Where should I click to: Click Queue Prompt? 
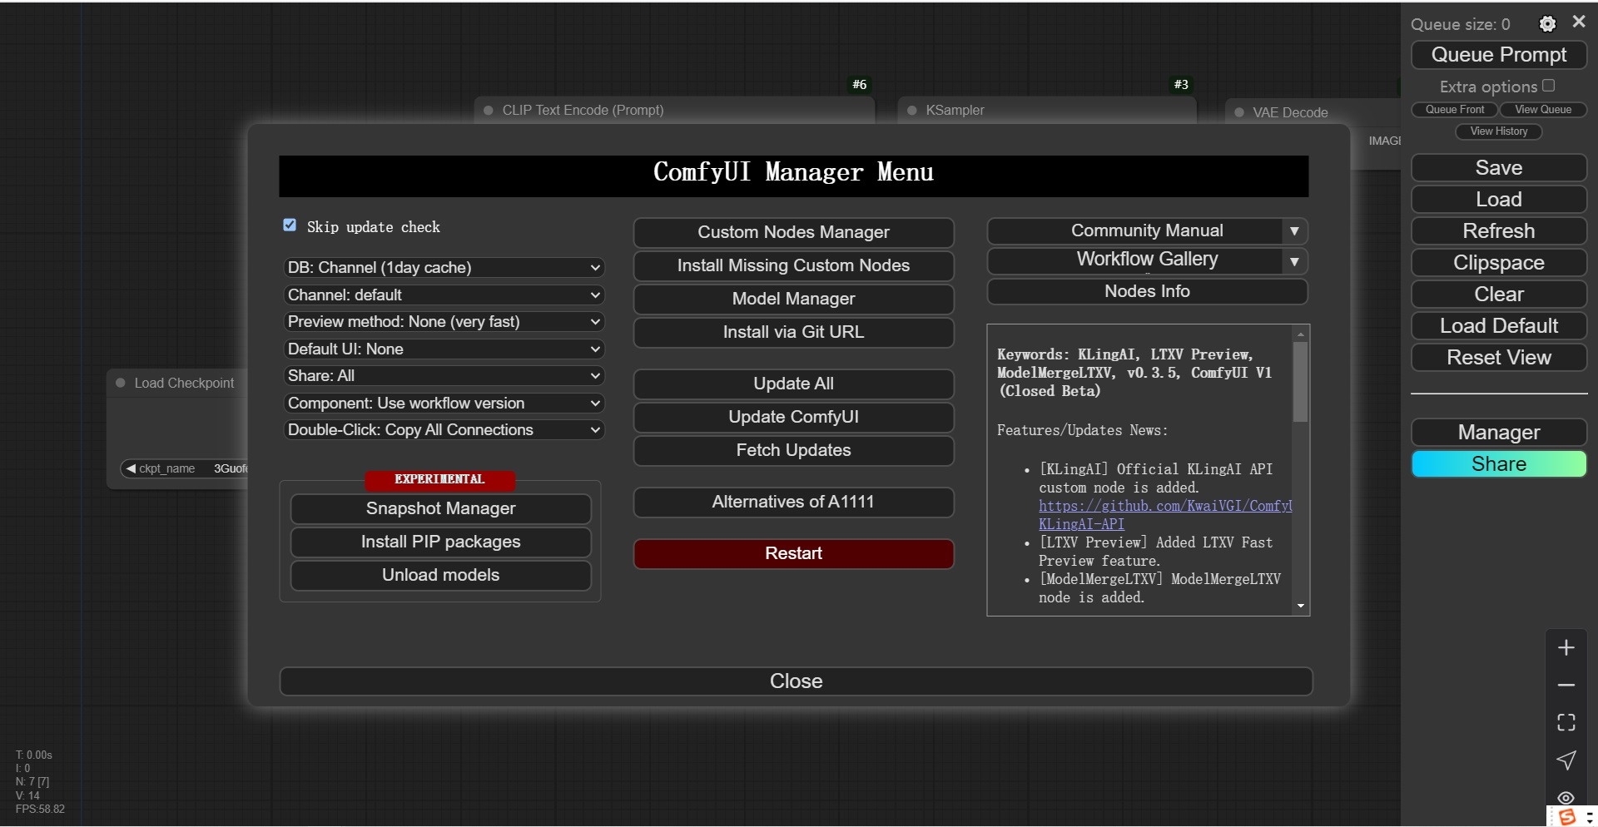tap(1499, 55)
